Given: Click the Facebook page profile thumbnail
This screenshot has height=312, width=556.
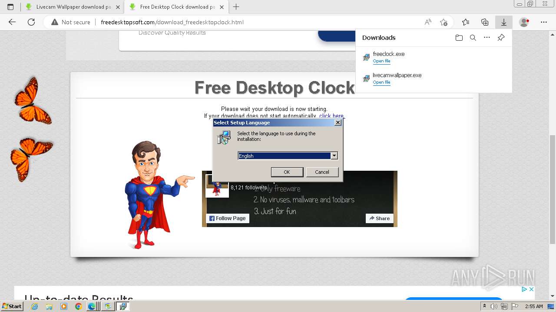Looking at the screenshot, I should point(217,186).
